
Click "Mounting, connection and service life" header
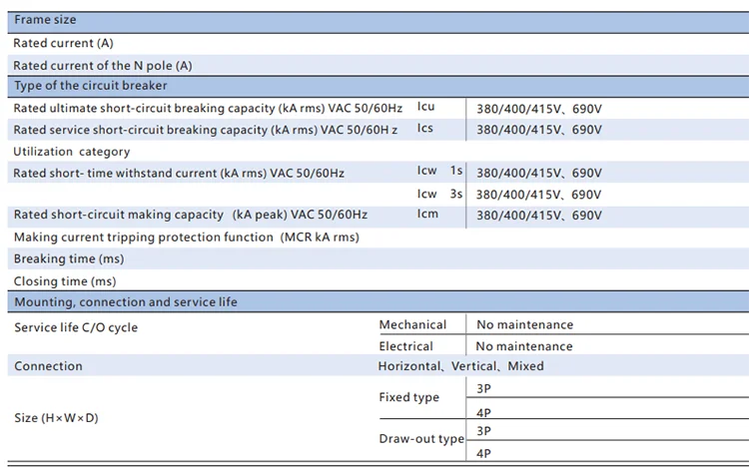(x=126, y=302)
